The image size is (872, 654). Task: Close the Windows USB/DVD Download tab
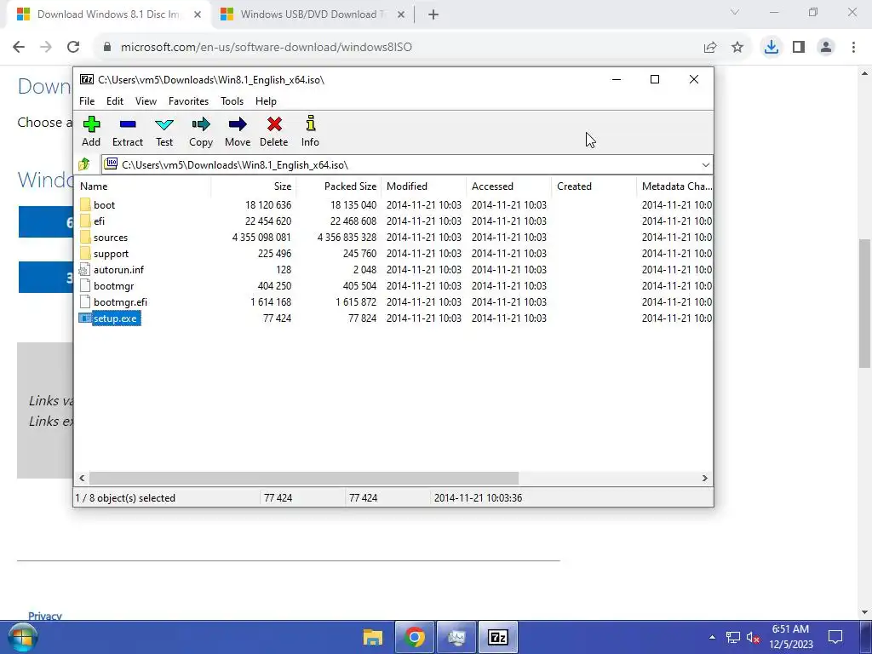(x=401, y=14)
